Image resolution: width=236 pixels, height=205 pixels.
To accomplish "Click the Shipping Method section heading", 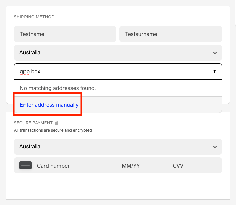I will 34,17.
